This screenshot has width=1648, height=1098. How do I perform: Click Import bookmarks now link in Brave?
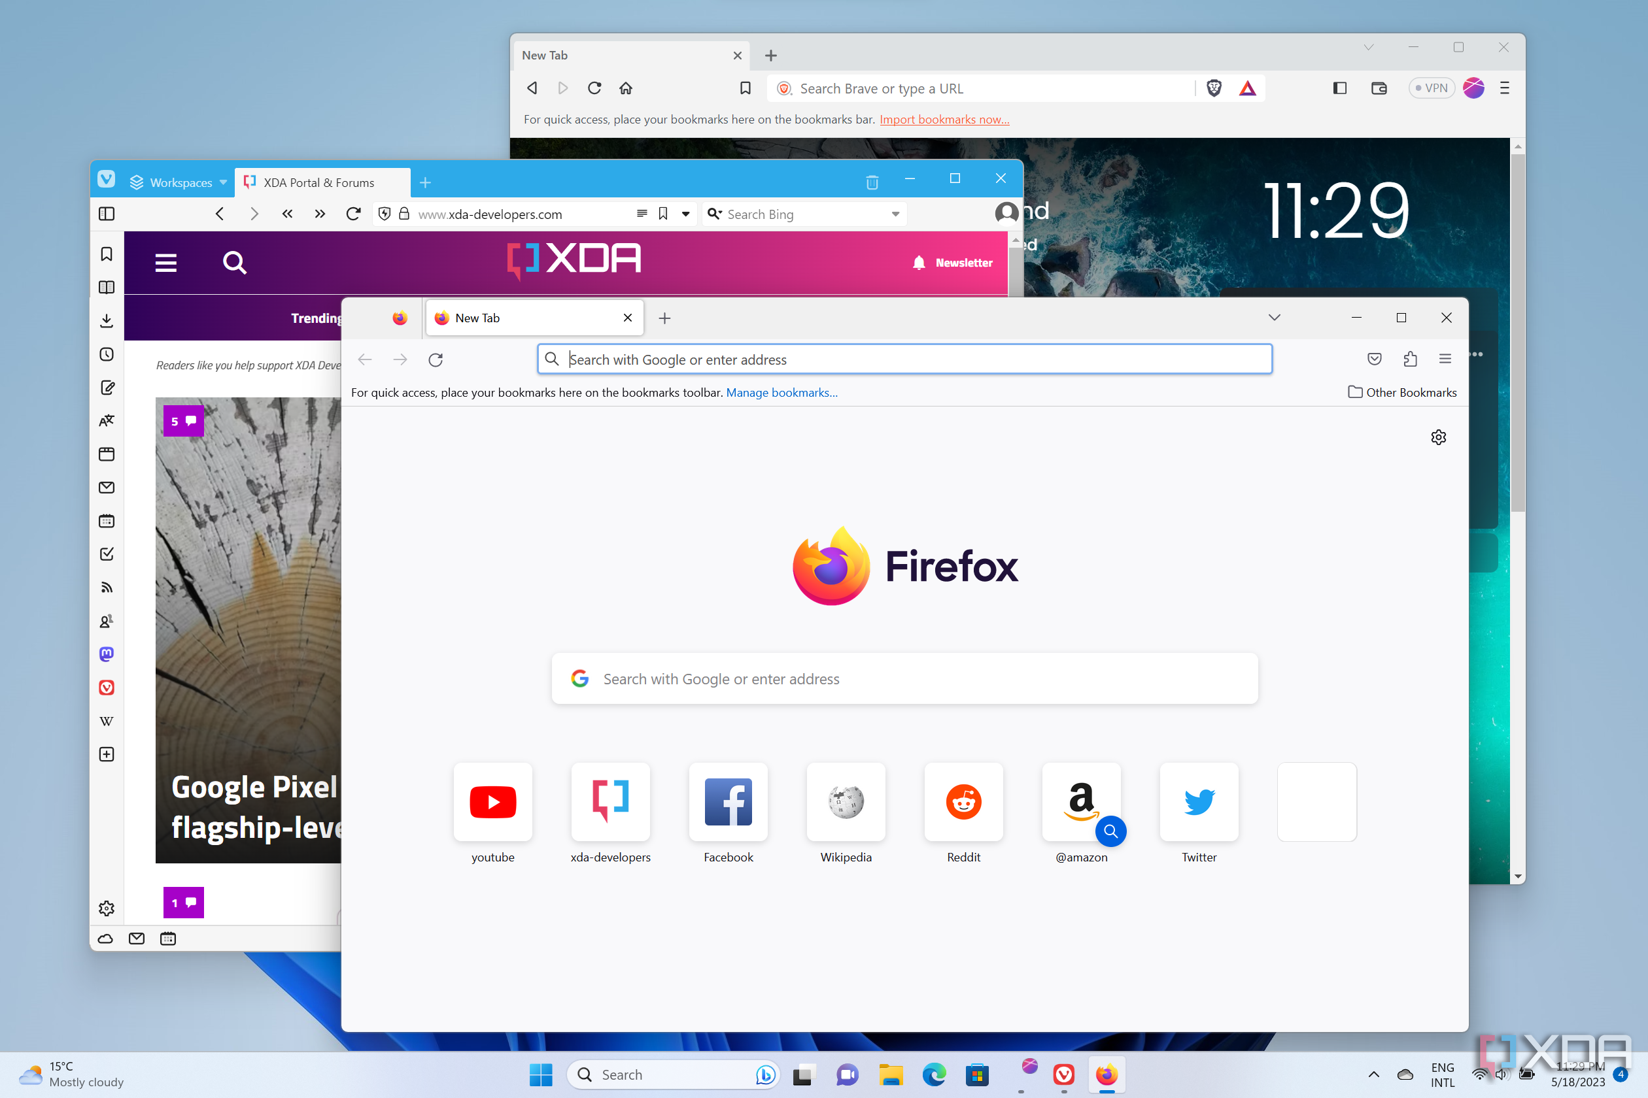[x=944, y=119]
